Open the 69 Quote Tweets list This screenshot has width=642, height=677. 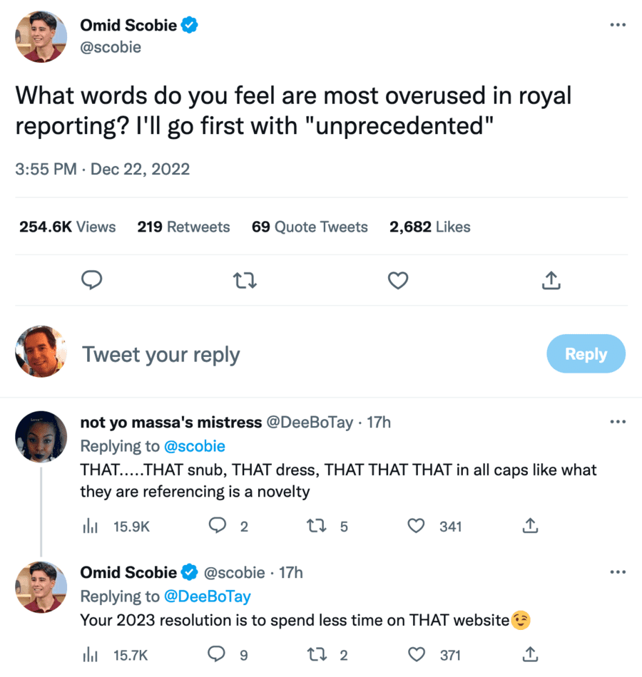pos(310,227)
